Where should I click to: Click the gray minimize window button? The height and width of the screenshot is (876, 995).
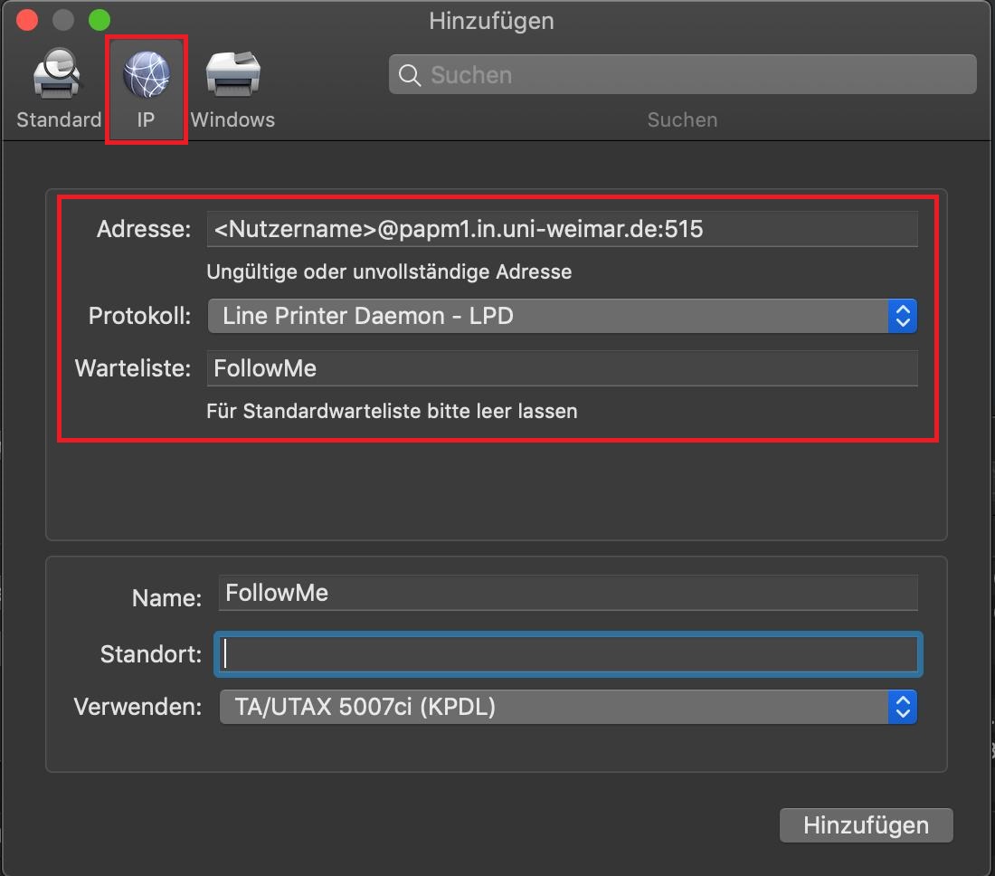(x=62, y=20)
